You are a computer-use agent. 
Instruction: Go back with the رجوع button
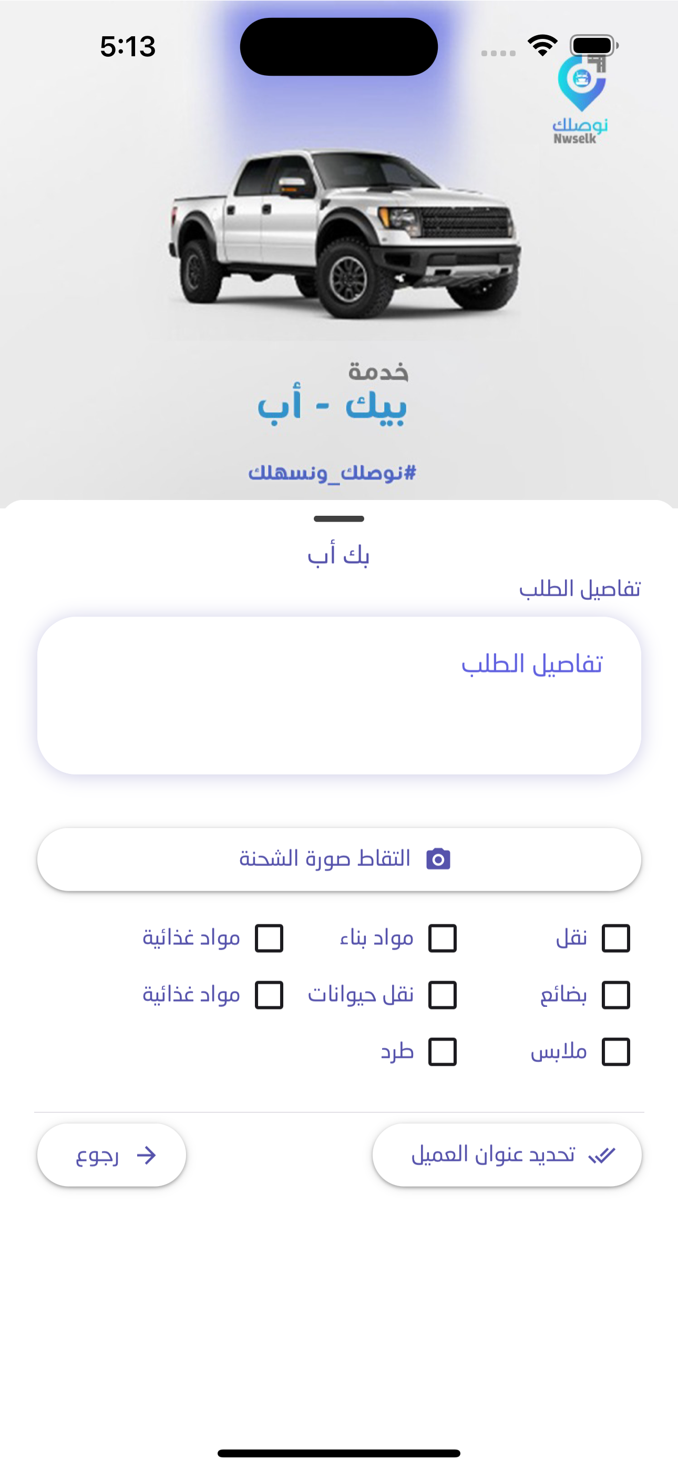coord(112,1155)
